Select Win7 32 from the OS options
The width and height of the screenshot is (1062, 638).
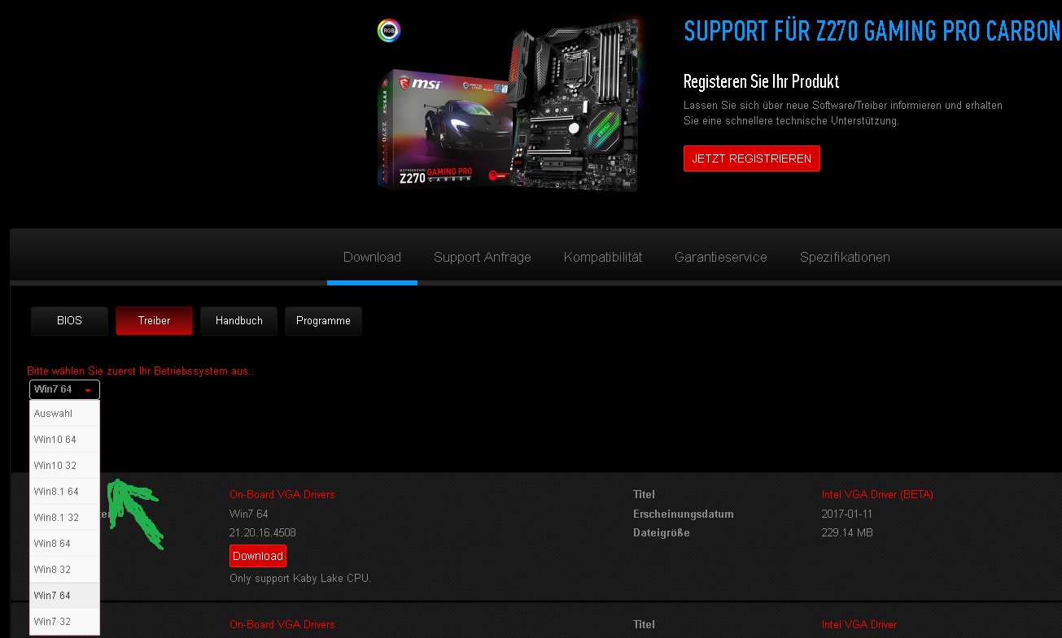click(x=64, y=621)
